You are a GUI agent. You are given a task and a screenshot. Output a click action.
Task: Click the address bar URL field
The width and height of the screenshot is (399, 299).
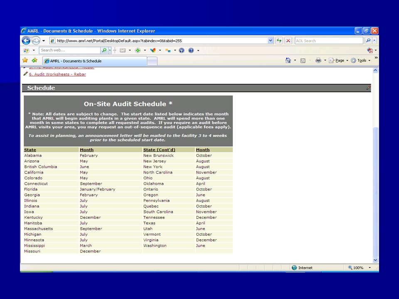coord(158,41)
